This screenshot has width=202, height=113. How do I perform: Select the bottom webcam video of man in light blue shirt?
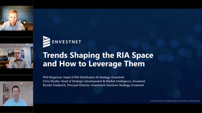16,94
